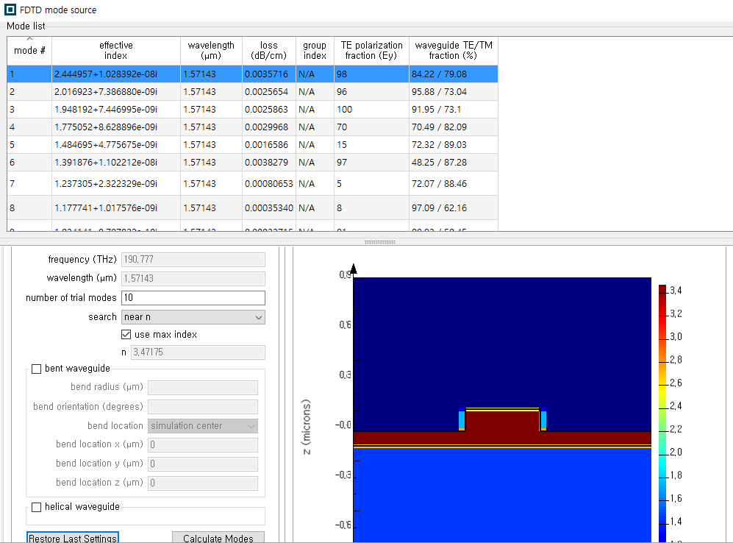The width and height of the screenshot is (733, 543).
Task: Click loss value 0.0025654 cell
Action: 269,92
